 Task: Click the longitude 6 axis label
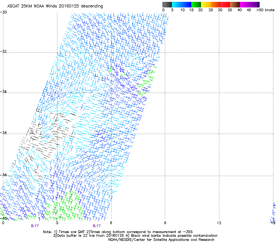pyautogui.click(x=111, y=223)
